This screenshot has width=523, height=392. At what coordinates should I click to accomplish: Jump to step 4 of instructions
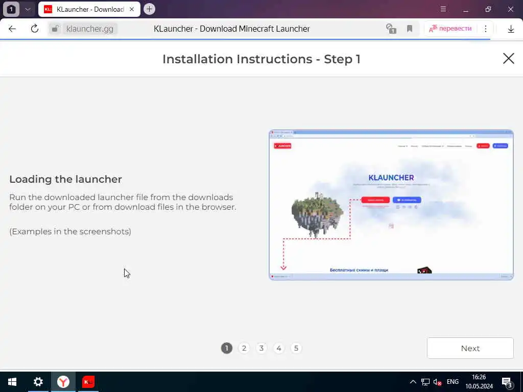click(279, 348)
